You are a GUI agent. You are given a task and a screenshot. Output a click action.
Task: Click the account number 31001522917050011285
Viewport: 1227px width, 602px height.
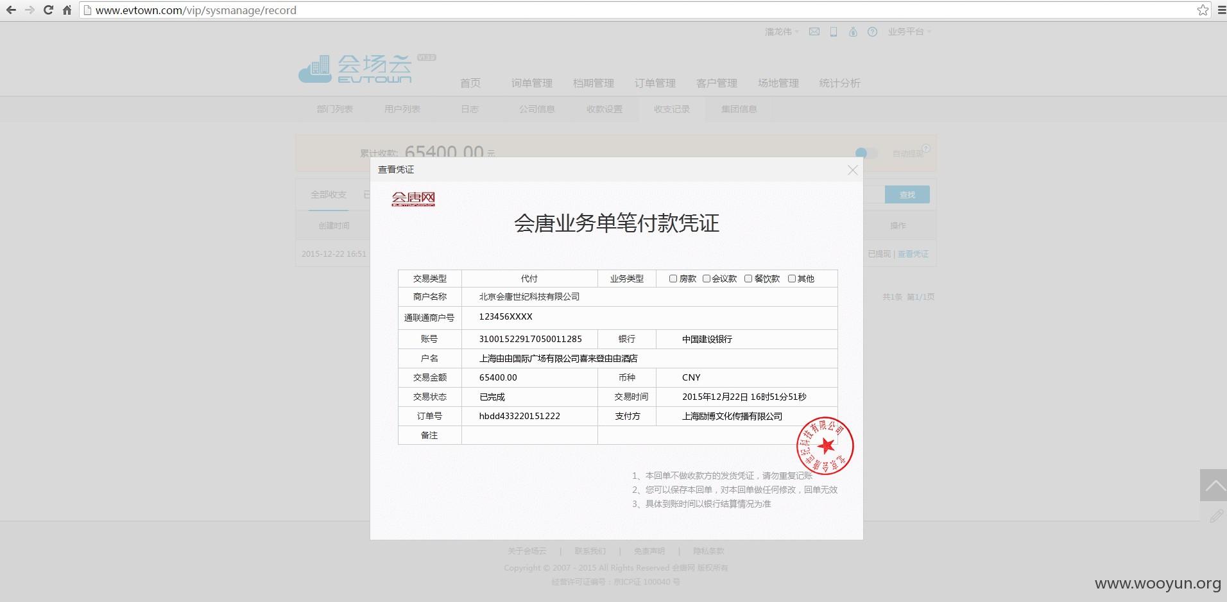530,339
